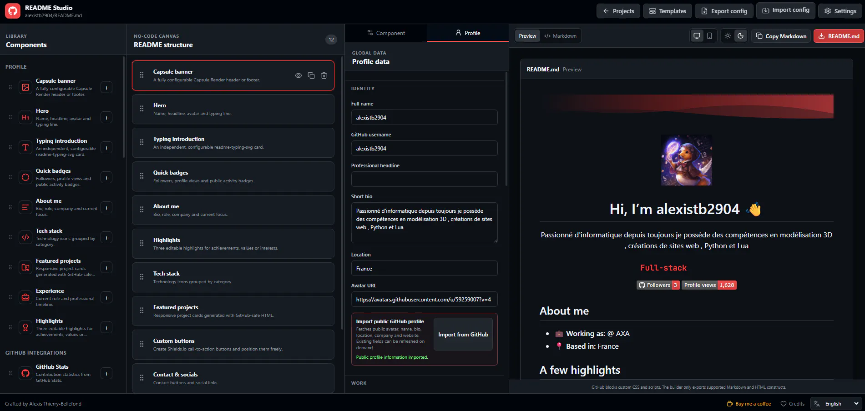Add Tech stack component with plus button
The width and height of the screenshot is (865, 411).
106,238
